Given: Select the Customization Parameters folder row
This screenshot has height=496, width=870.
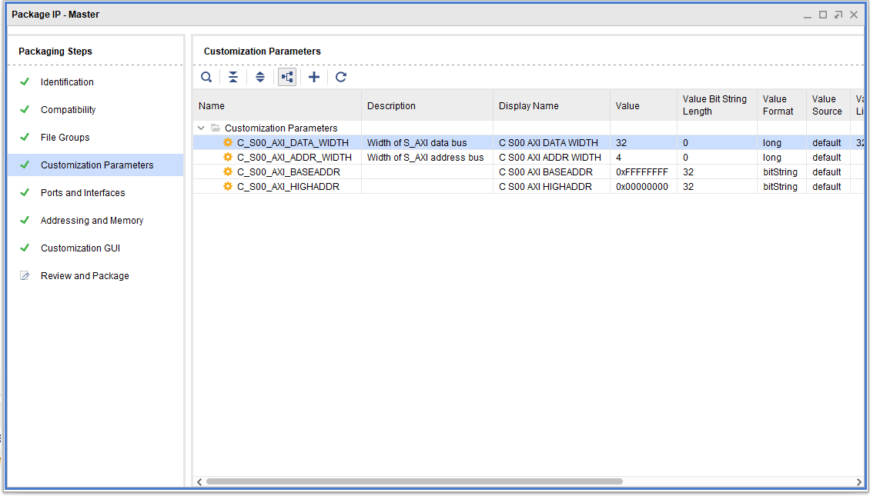Looking at the screenshot, I should pos(281,128).
